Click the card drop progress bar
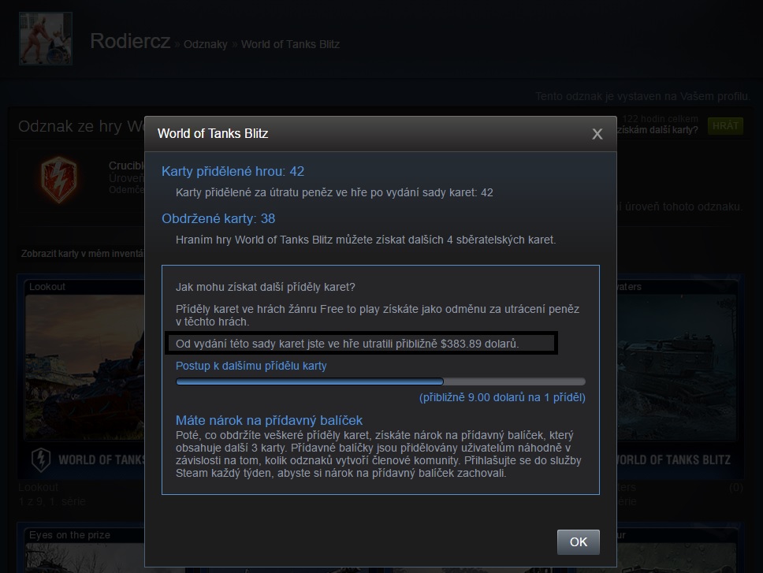 [381, 381]
